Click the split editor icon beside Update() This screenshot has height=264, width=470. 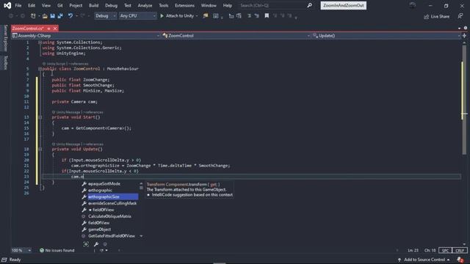coord(464,36)
